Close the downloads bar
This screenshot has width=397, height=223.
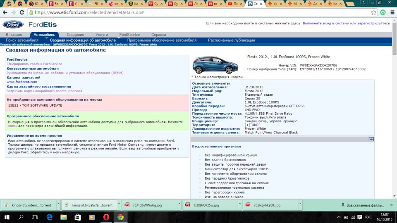pyautogui.click(x=392, y=205)
